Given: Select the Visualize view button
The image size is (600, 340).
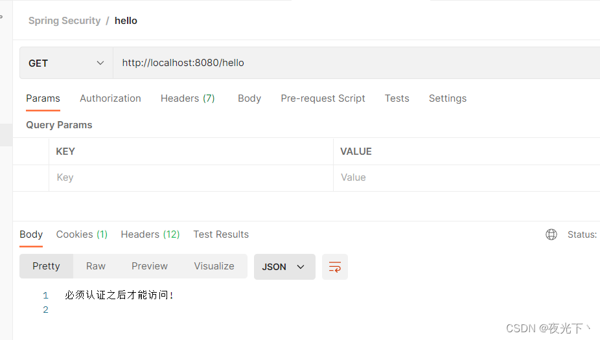Looking at the screenshot, I should pyautogui.click(x=214, y=266).
